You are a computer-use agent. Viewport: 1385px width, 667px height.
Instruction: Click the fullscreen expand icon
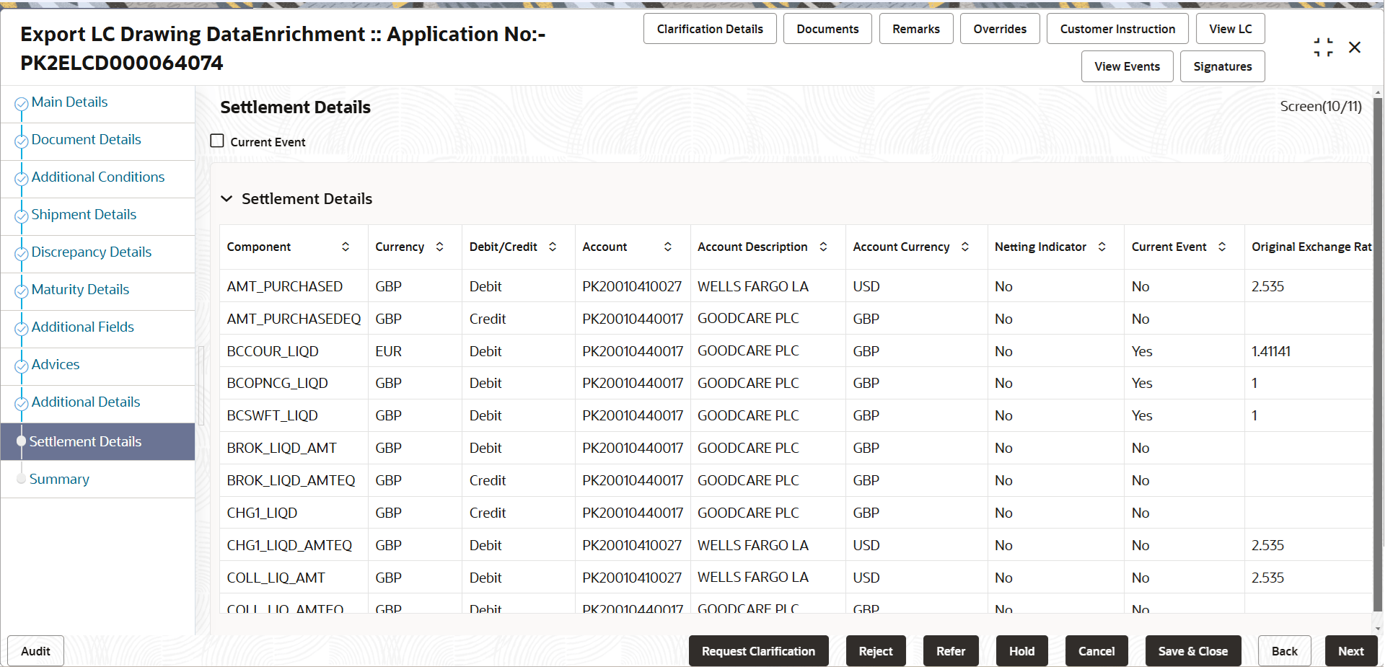[1323, 47]
